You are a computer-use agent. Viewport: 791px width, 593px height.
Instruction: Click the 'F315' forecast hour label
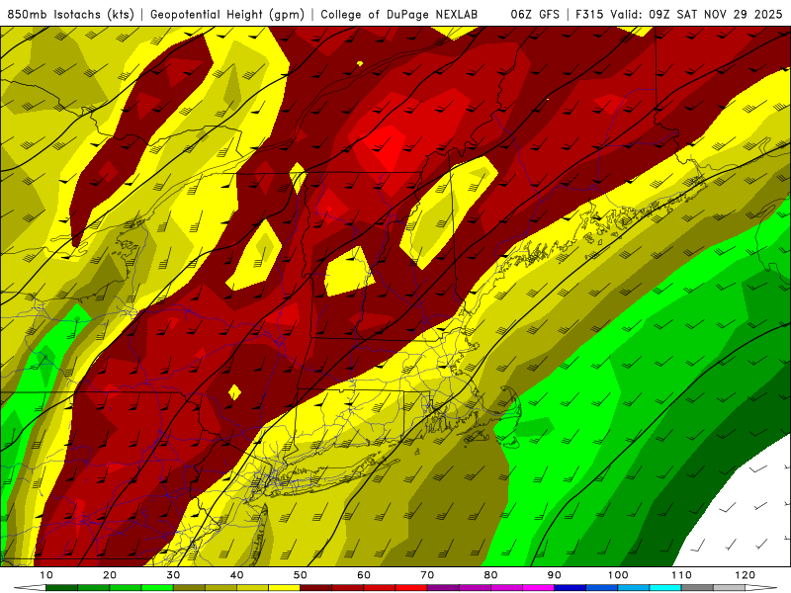coord(589,14)
